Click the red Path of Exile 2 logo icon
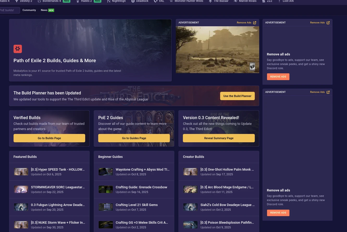 [x=18, y=49]
